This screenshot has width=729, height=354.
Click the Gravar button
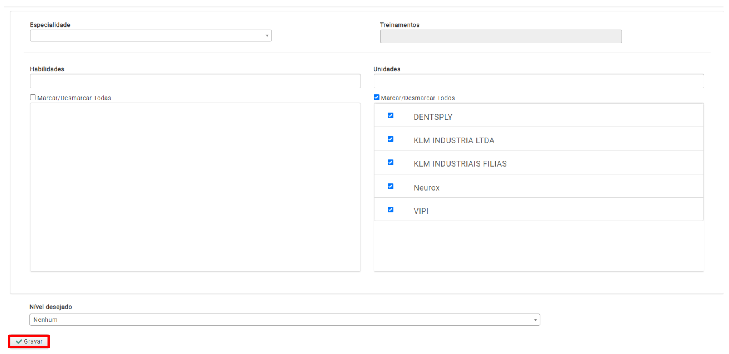point(29,342)
